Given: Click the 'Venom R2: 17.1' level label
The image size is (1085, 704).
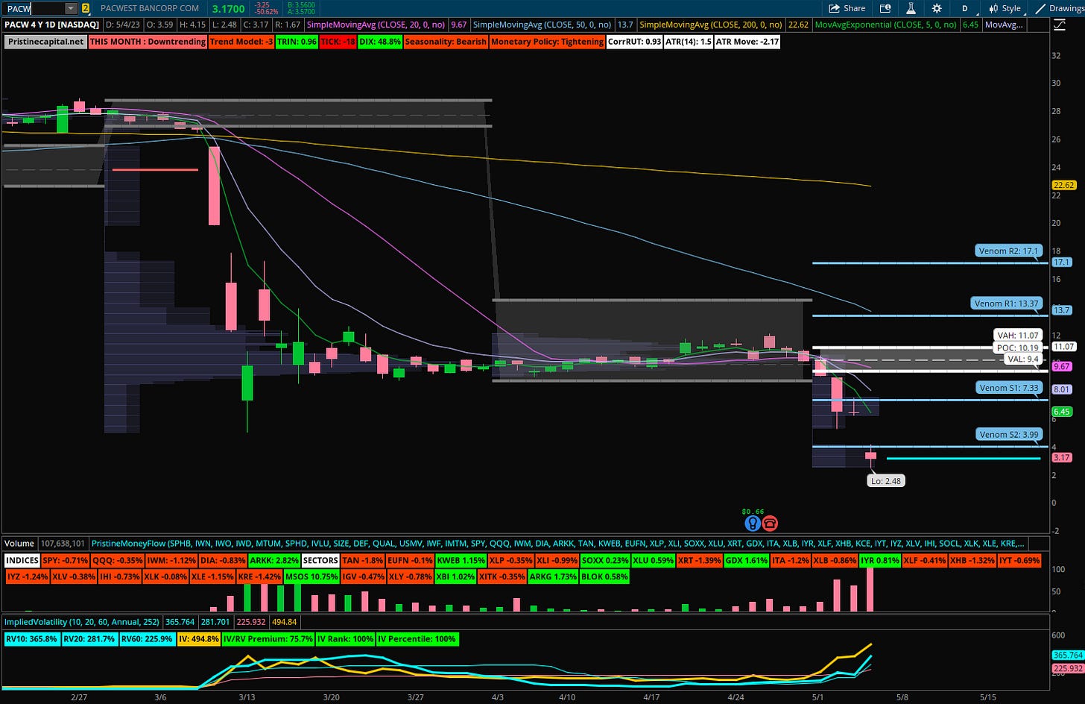Looking at the screenshot, I should point(1007,251).
